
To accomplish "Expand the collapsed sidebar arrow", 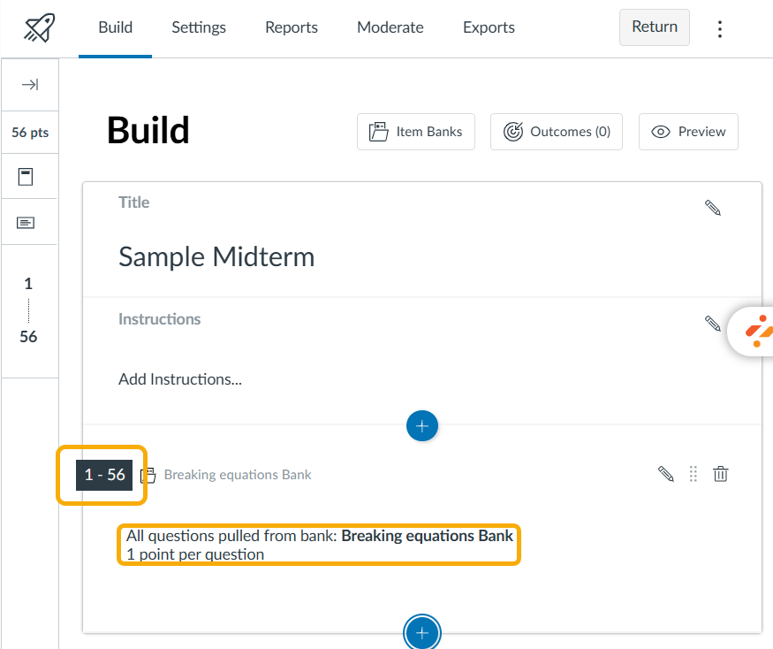I will click(30, 85).
